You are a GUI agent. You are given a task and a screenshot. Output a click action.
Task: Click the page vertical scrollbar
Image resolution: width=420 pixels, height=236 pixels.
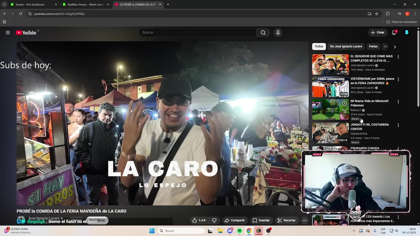point(418,68)
